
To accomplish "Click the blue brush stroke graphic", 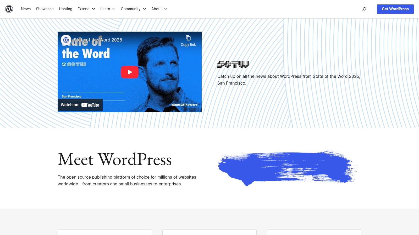I will pos(287,167).
